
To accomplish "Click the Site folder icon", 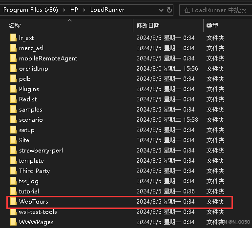I will 13,140.
